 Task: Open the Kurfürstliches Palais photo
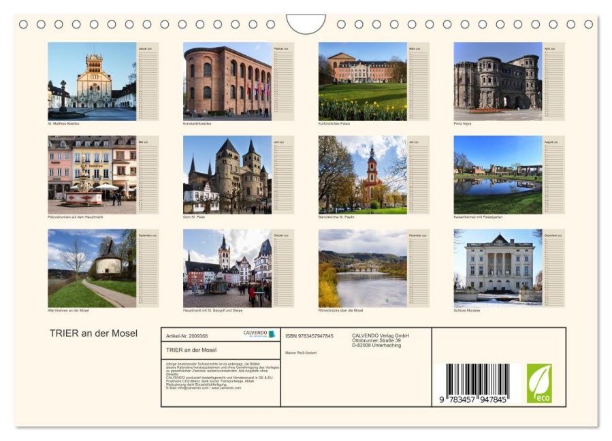pos(363,81)
